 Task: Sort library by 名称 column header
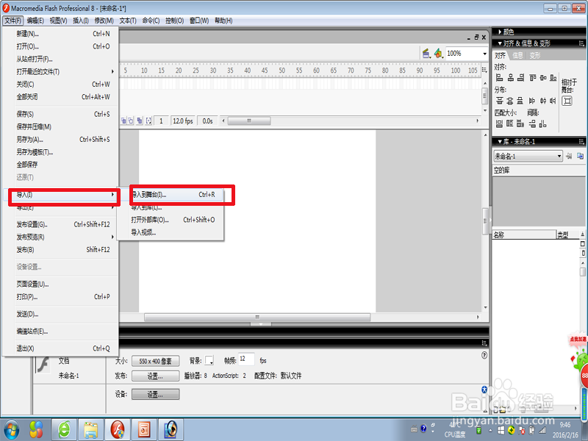(x=524, y=234)
